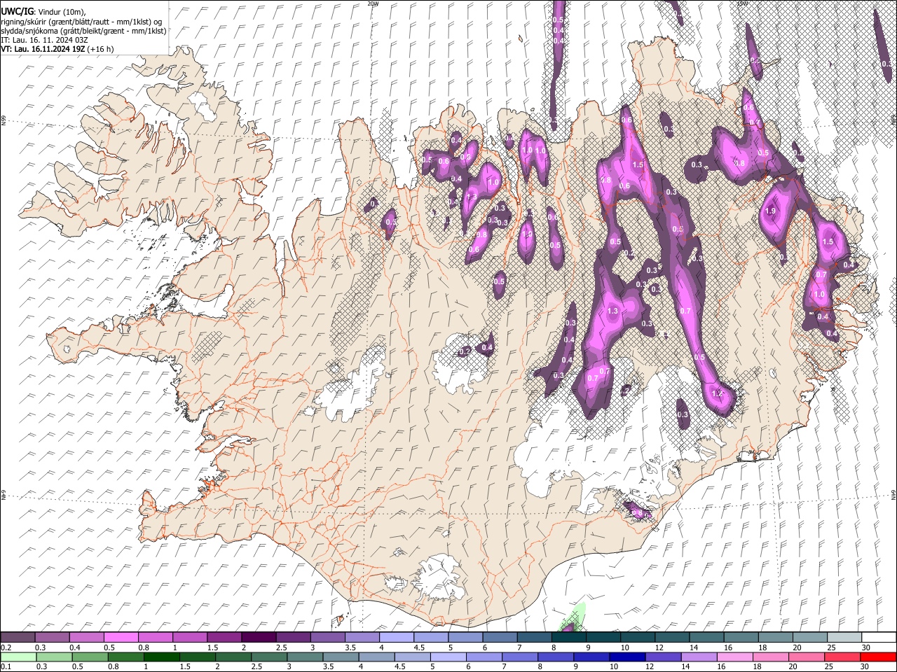897x672 pixels.
Task: Select the bold 'VT: Lau. 16.11.2024 19Z' text
Action: (43, 50)
